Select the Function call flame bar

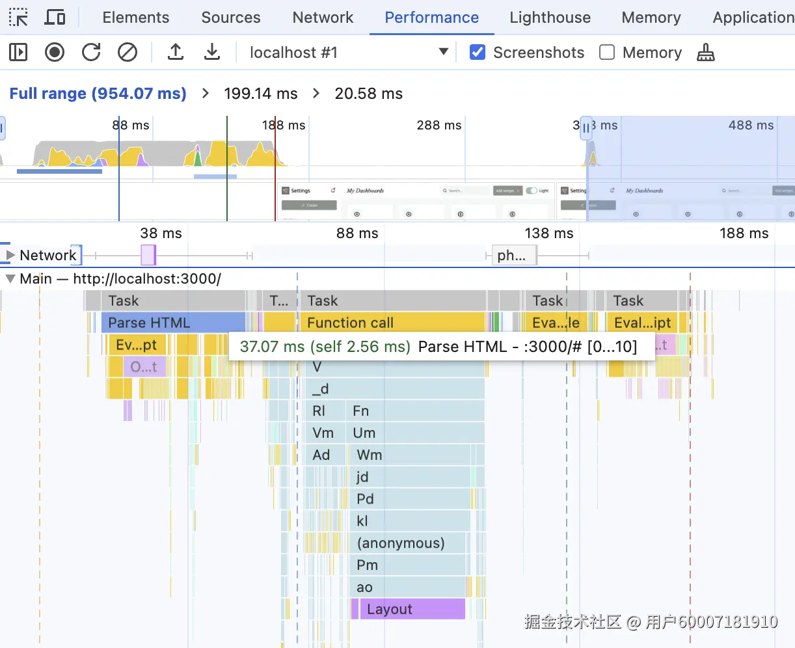[392, 323]
